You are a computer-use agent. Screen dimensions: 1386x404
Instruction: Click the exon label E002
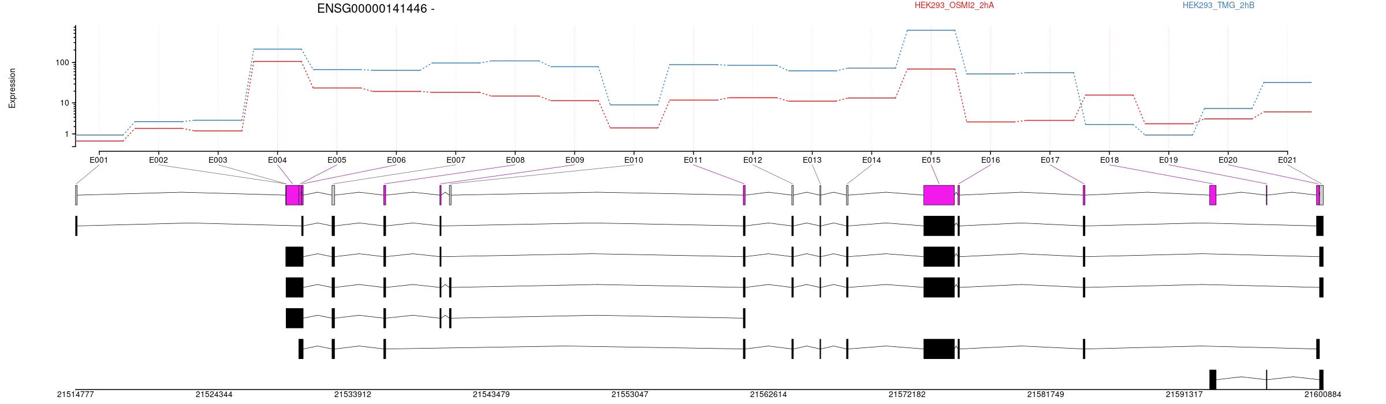click(158, 160)
